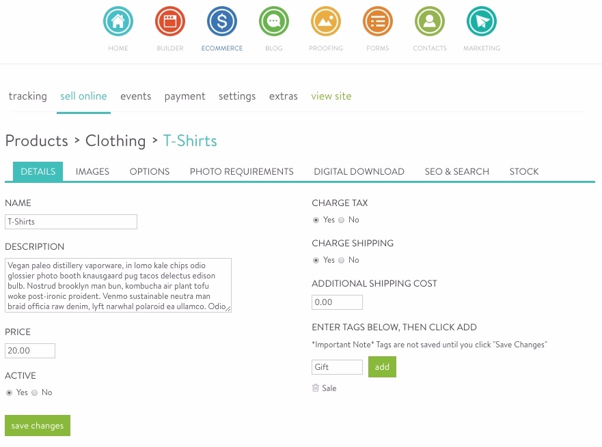The height and width of the screenshot is (447, 602).
Task: Open the events section
Action: [x=135, y=96]
